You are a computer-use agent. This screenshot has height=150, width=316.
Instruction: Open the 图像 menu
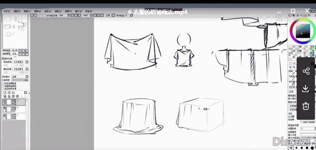[27, 11]
